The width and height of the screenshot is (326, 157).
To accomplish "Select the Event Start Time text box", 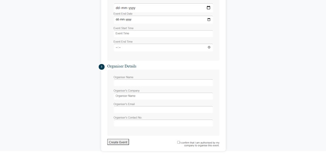I will tap(163, 33).
